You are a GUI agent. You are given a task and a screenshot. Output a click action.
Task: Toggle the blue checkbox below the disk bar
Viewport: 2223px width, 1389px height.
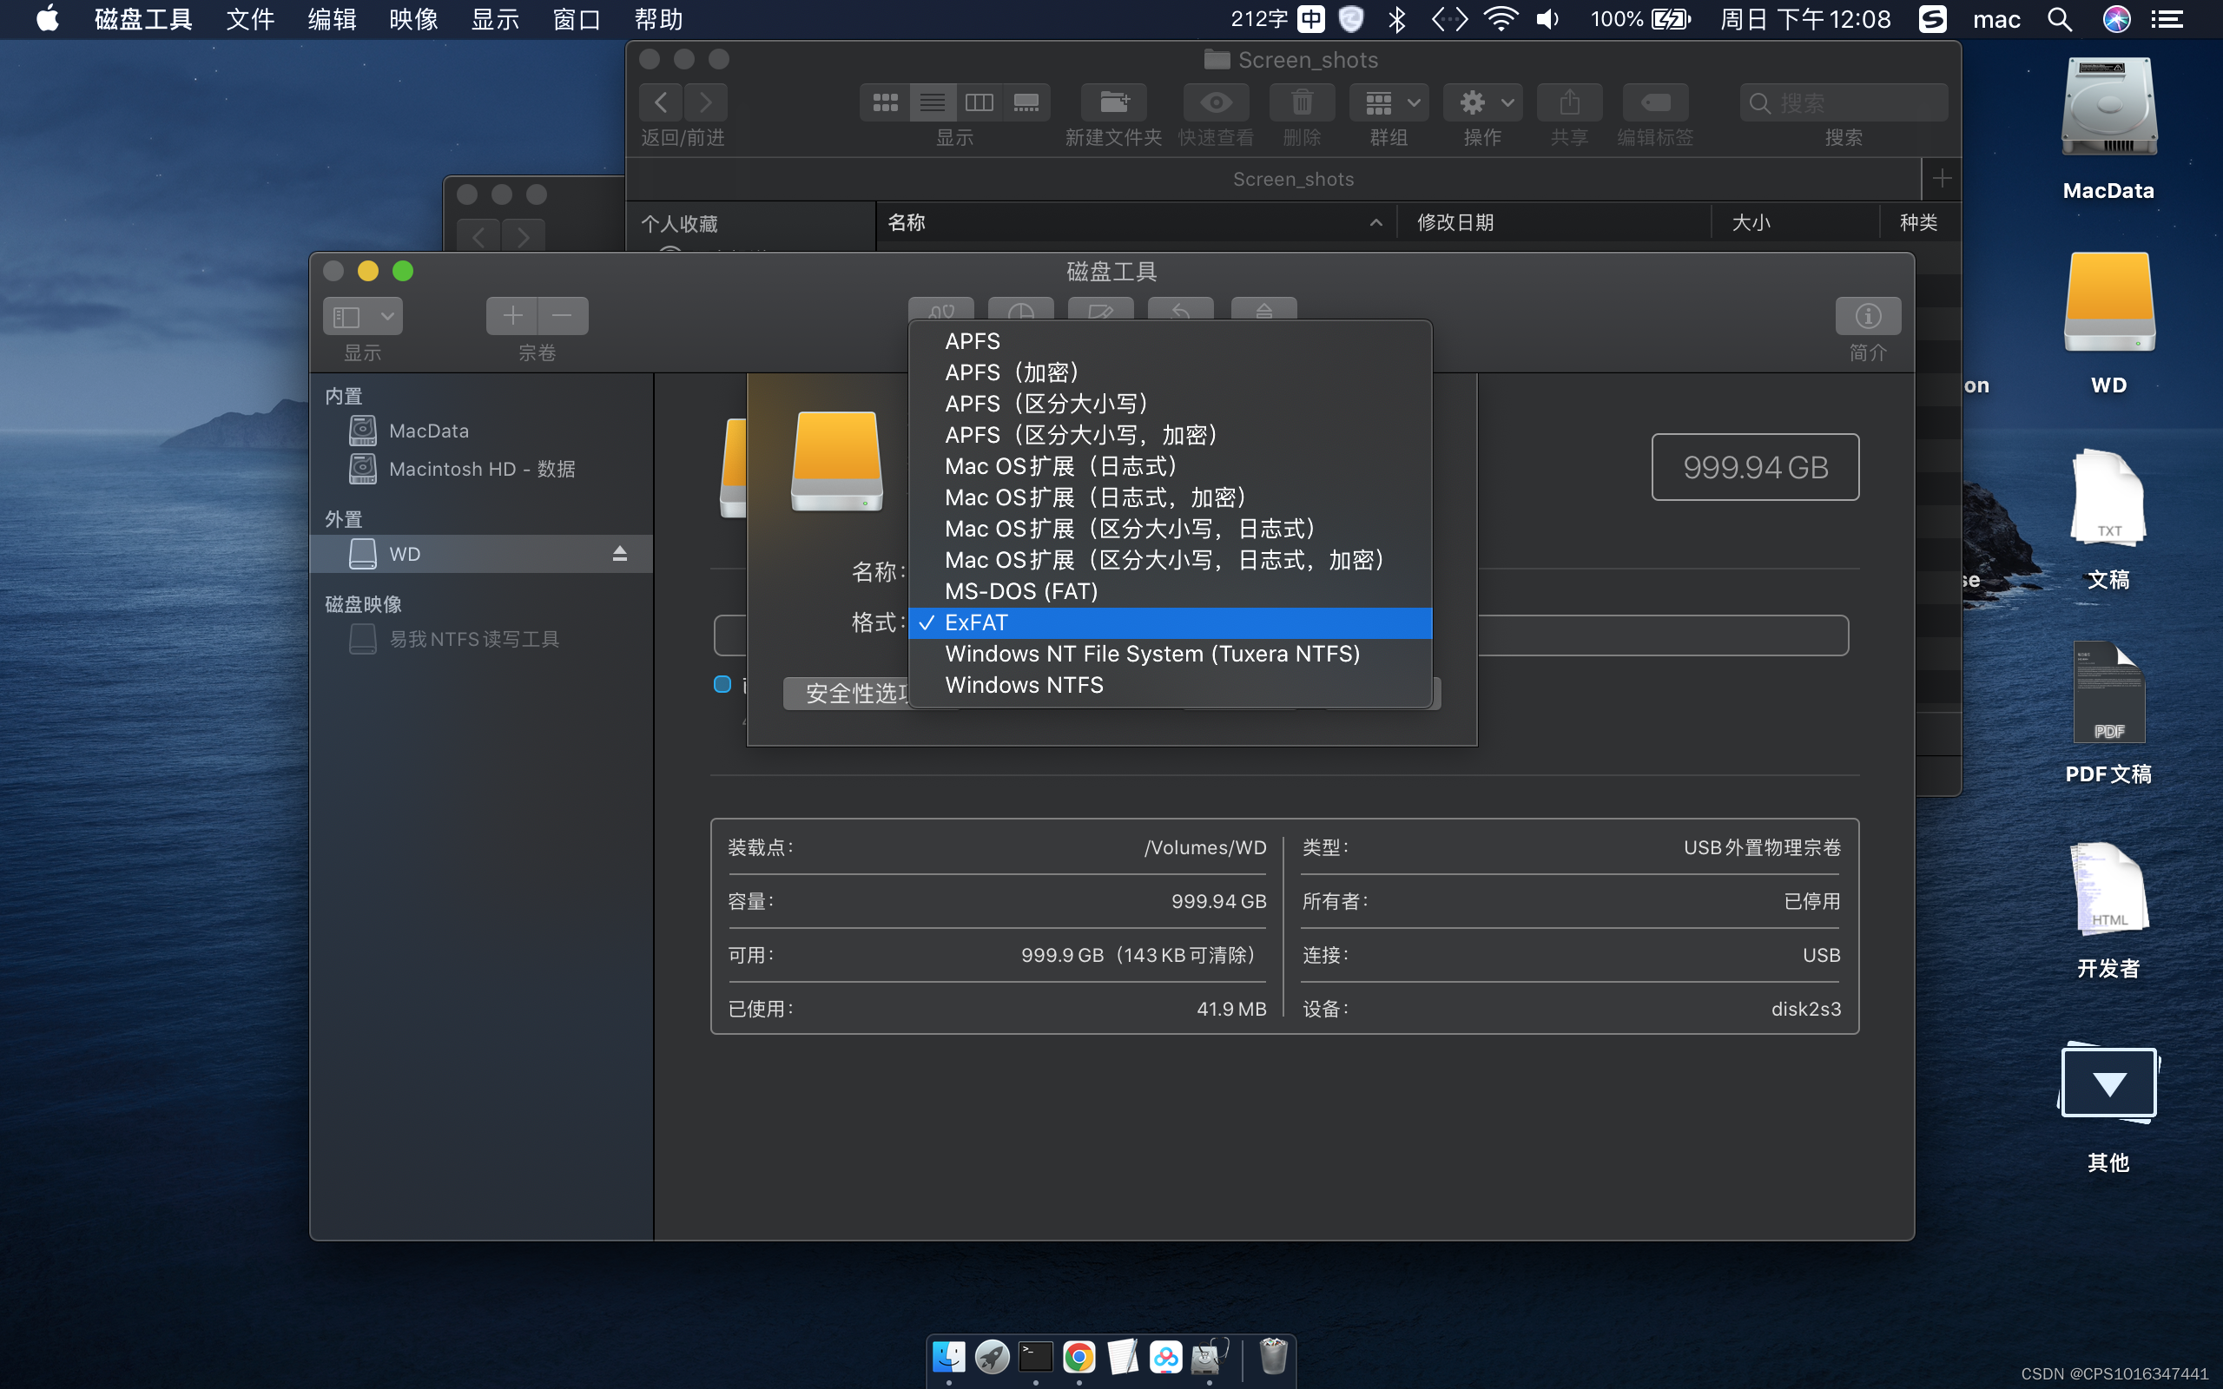point(722,684)
